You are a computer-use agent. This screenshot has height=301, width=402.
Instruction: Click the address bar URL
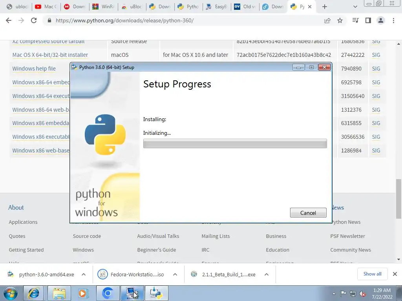124,20
